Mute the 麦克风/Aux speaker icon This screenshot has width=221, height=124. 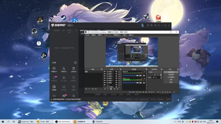click(141, 83)
